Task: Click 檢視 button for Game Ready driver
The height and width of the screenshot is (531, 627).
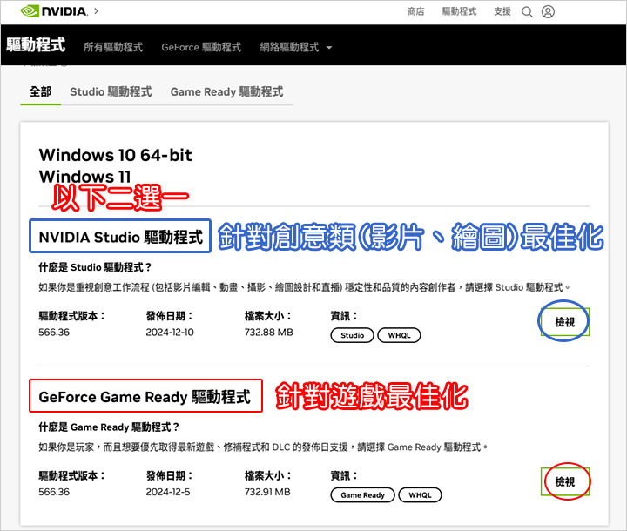Action: point(565,482)
